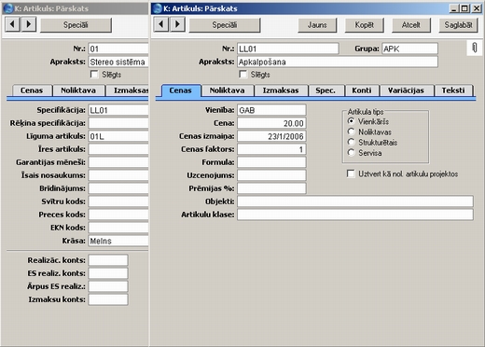Click the Specifikācija field
Image resolution: width=485 pixels, height=347 pixels.
[118, 110]
